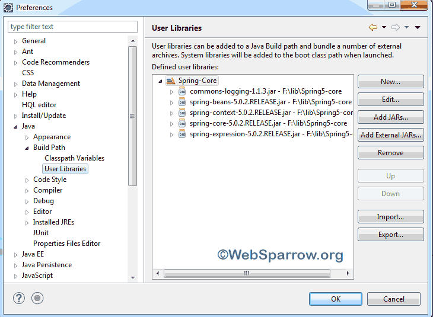Expand the Compiler node
433x317 pixels.
27,191
